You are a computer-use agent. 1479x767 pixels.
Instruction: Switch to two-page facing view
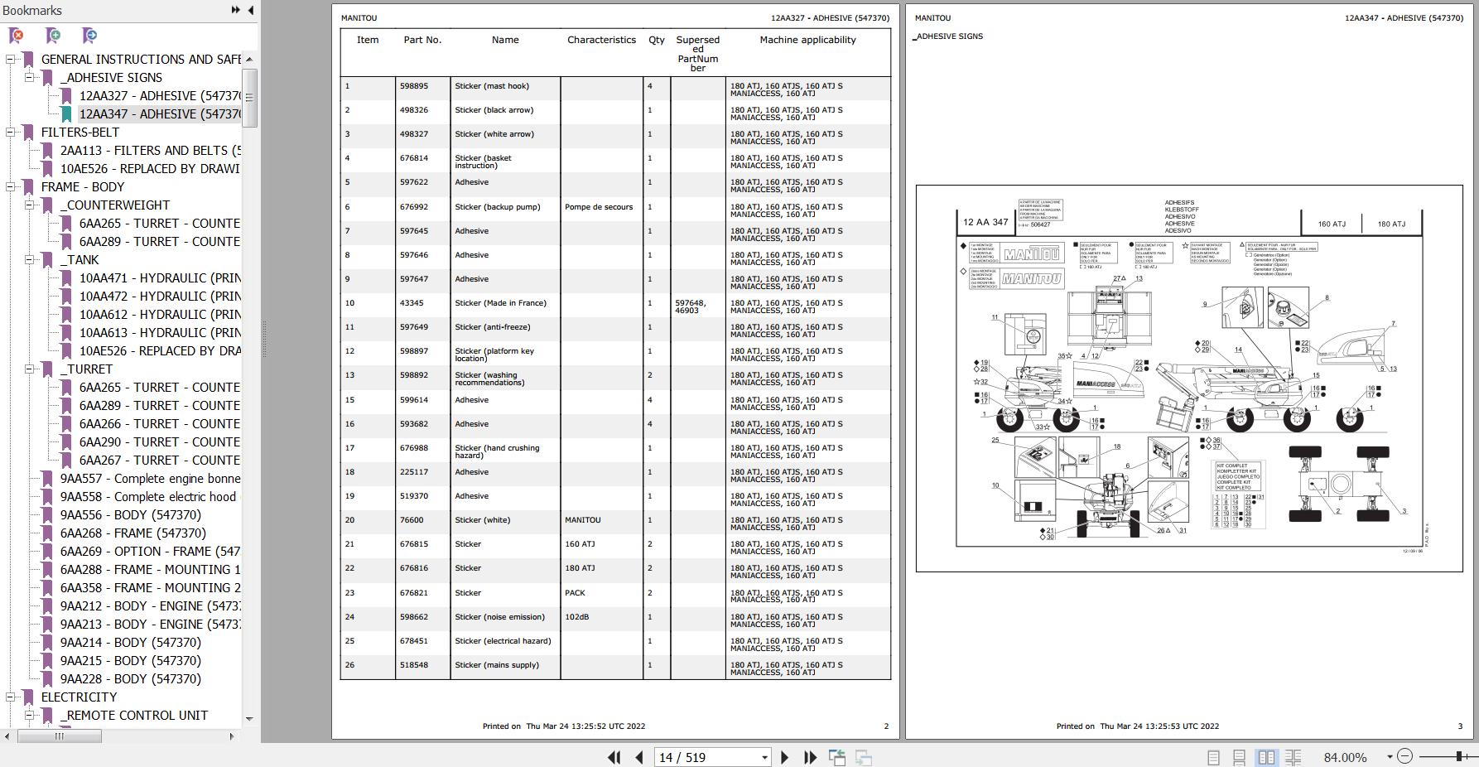(1267, 756)
